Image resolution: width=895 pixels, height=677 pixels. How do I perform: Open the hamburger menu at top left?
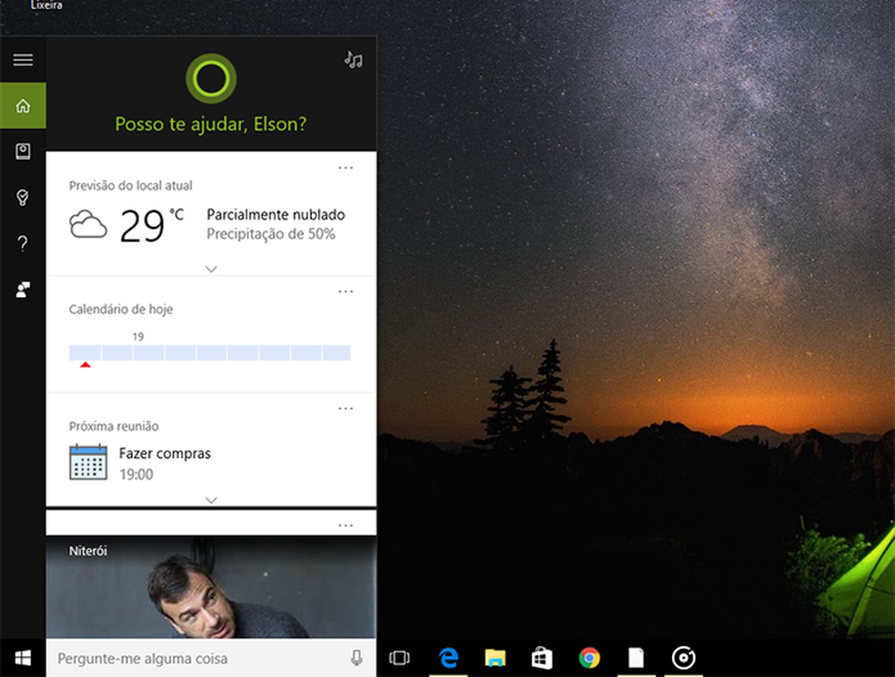[23, 59]
